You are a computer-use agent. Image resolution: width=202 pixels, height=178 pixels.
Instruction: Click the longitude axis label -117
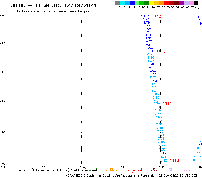point(42,167)
